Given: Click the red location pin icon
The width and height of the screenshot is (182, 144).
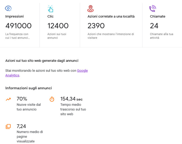Looking at the screenshot, I should click(x=90, y=9).
